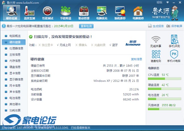
Task: Open the 论坛 forum link
Action: (x=160, y=2)
